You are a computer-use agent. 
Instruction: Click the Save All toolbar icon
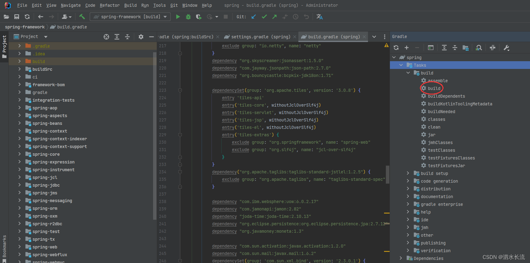(x=17, y=17)
